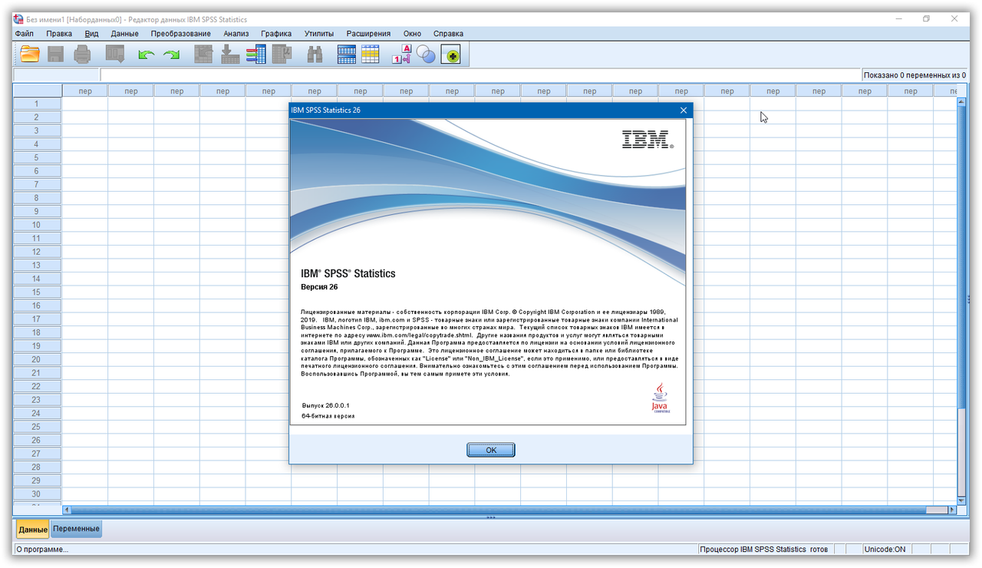The height and width of the screenshot is (568, 982).
Task: Click the Go to case icon
Action: (203, 54)
